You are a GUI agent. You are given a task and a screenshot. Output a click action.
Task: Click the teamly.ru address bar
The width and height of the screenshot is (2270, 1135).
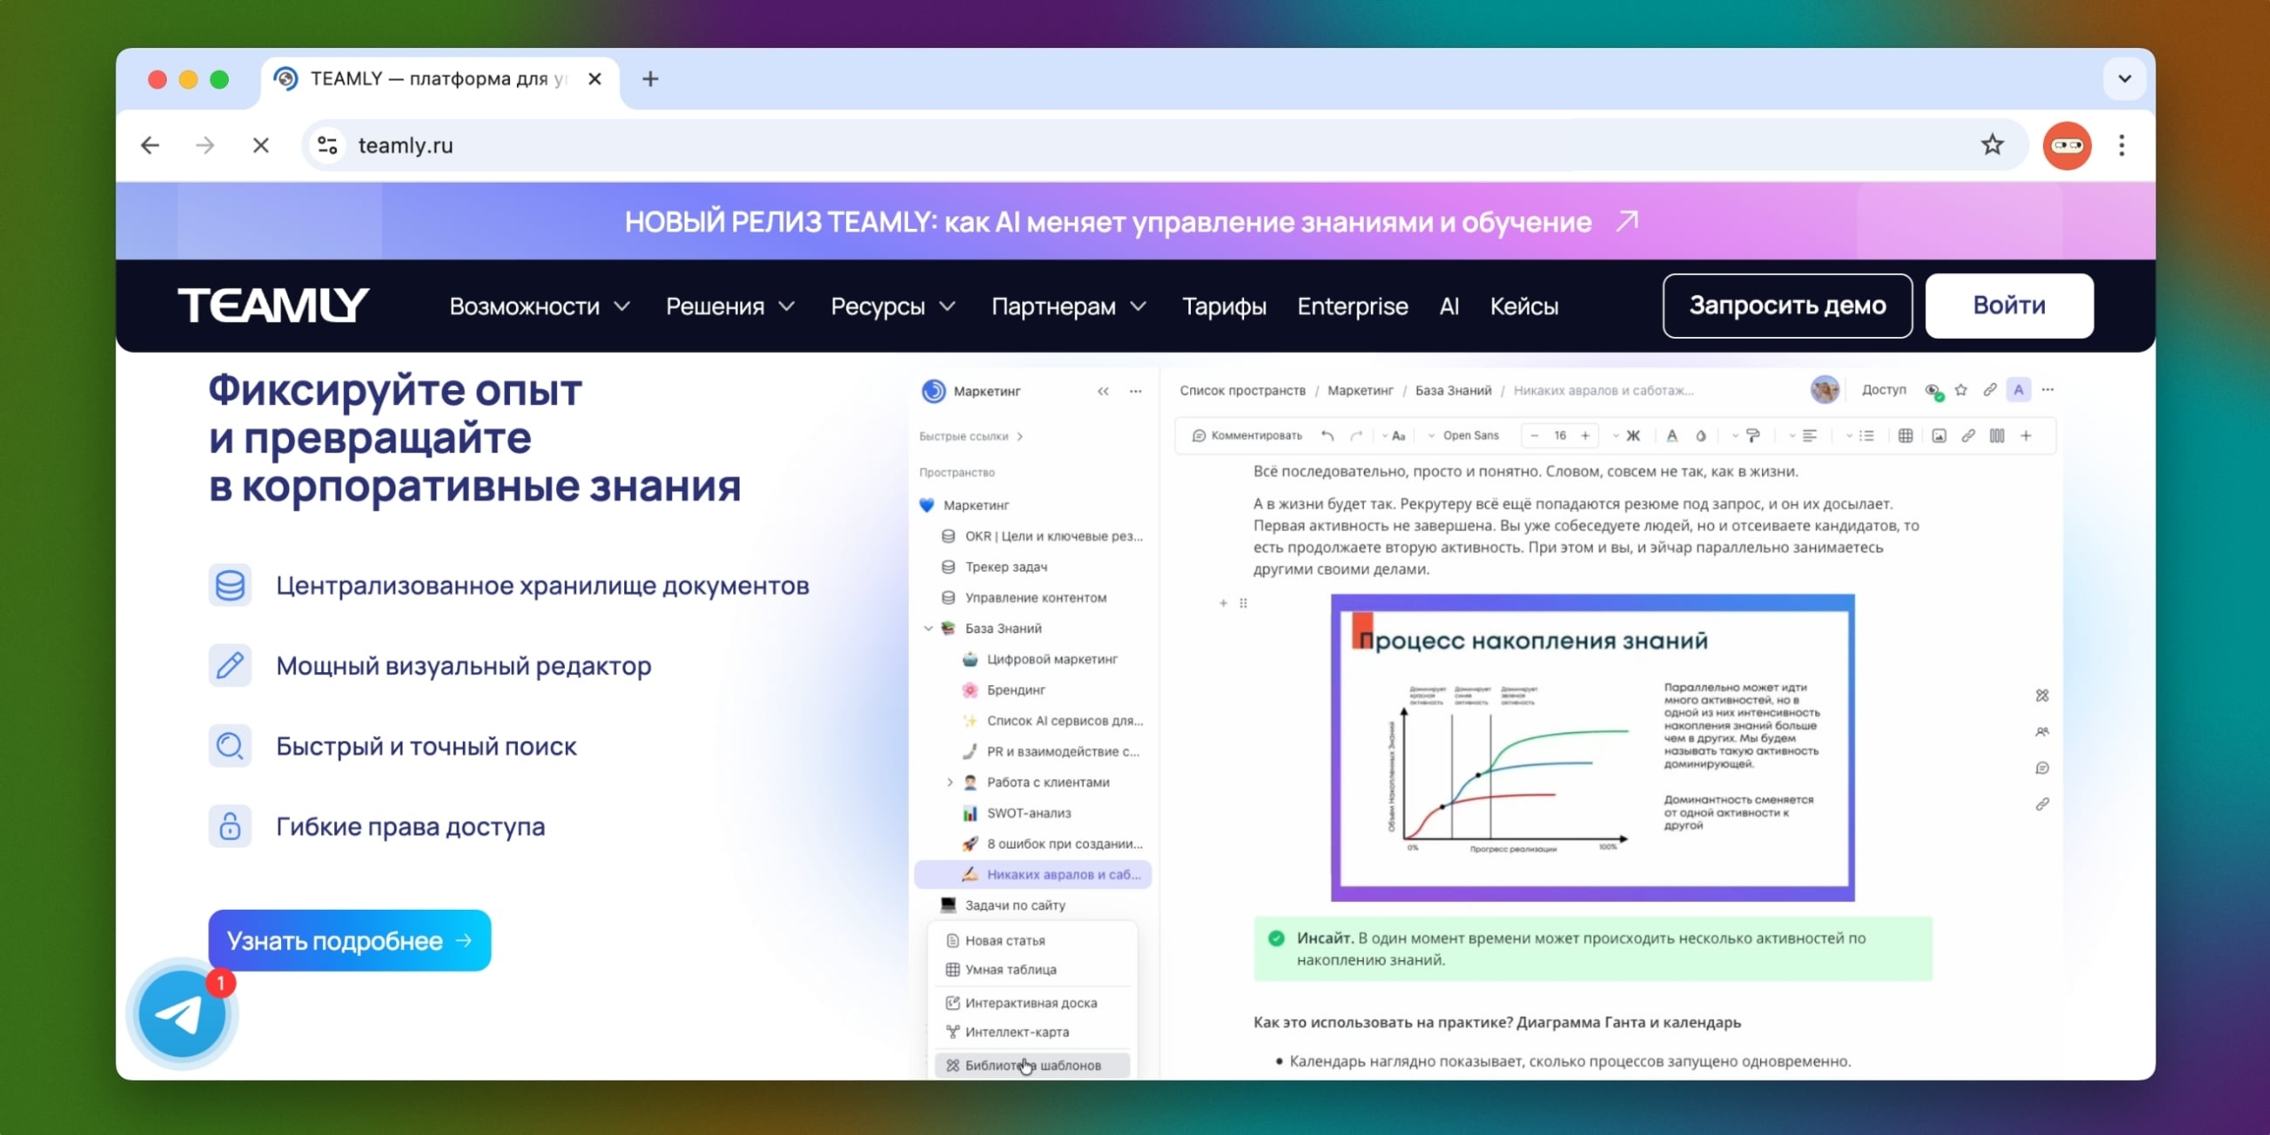coord(1163,145)
